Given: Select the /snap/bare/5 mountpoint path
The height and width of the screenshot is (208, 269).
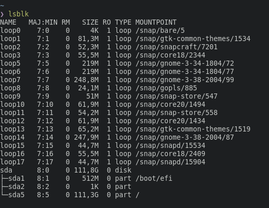Looking at the screenshot, I should click(160, 30).
